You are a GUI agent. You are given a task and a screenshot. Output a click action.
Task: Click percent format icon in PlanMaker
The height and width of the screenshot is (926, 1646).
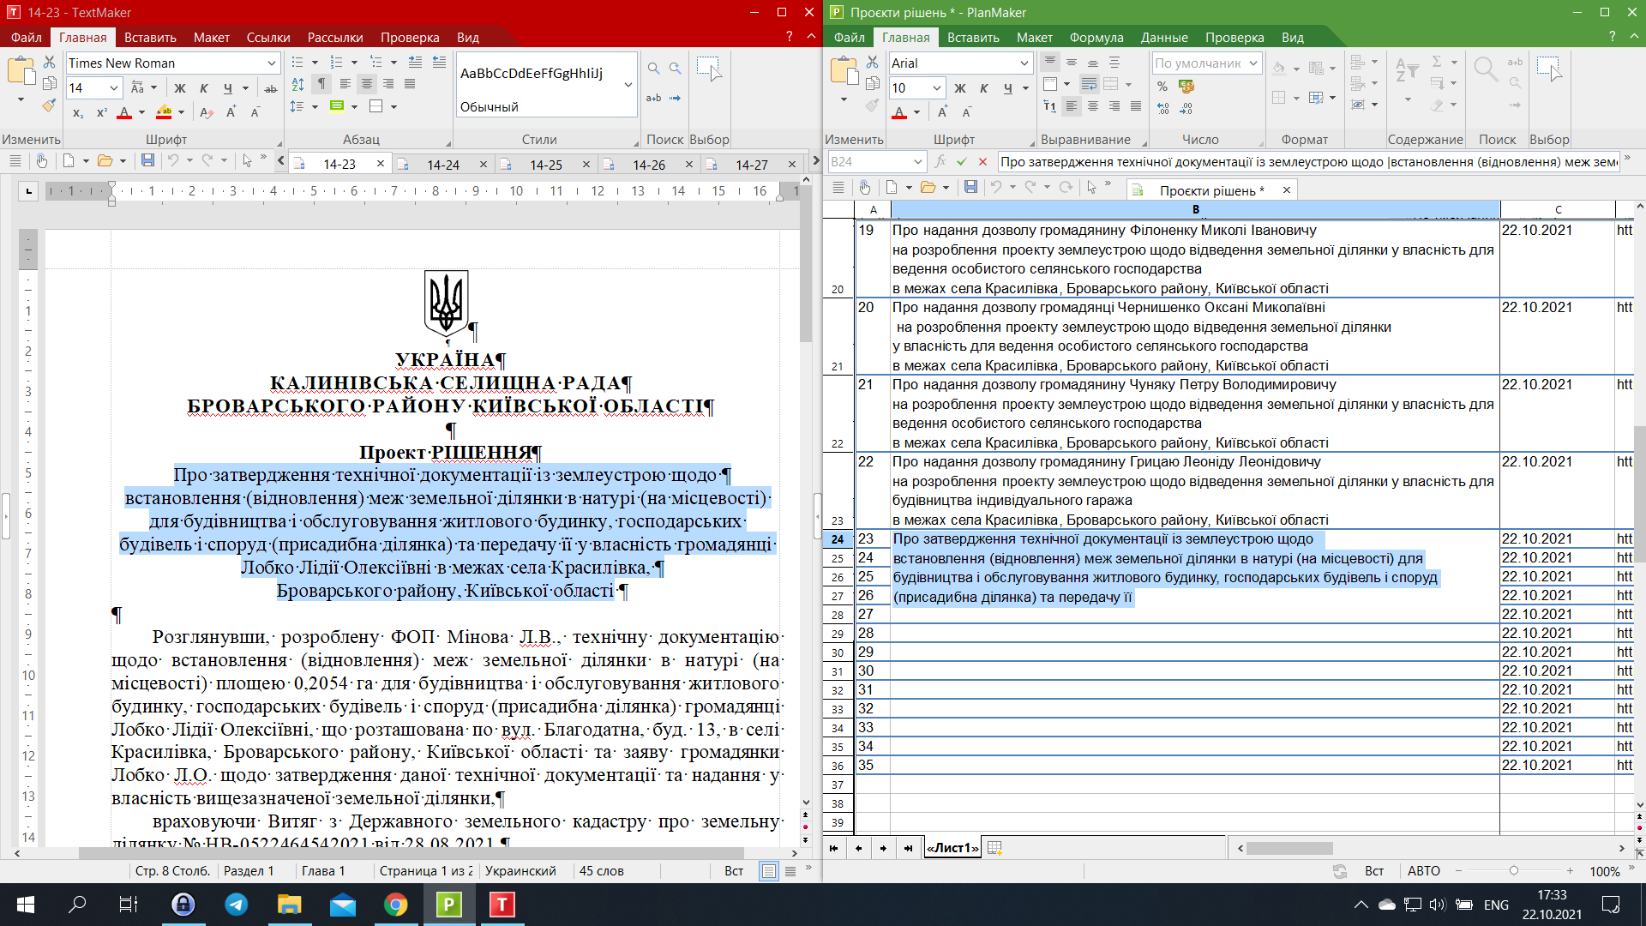[x=1162, y=87]
